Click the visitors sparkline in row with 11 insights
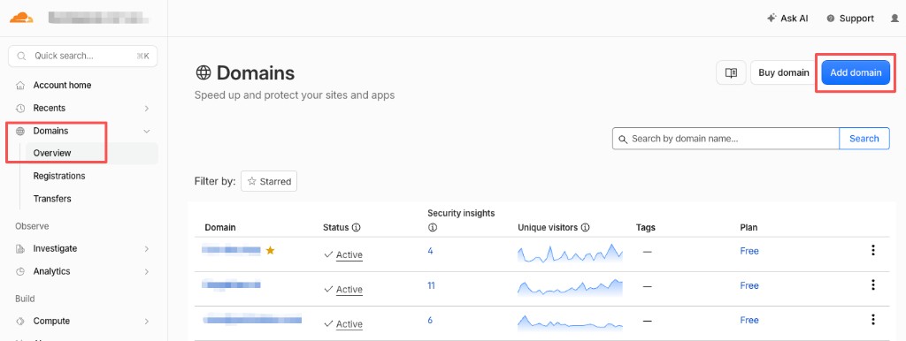 [x=571, y=287]
